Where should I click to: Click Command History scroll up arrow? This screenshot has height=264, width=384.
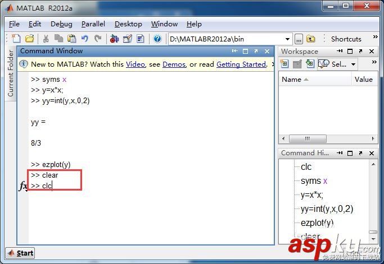(373, 165)
